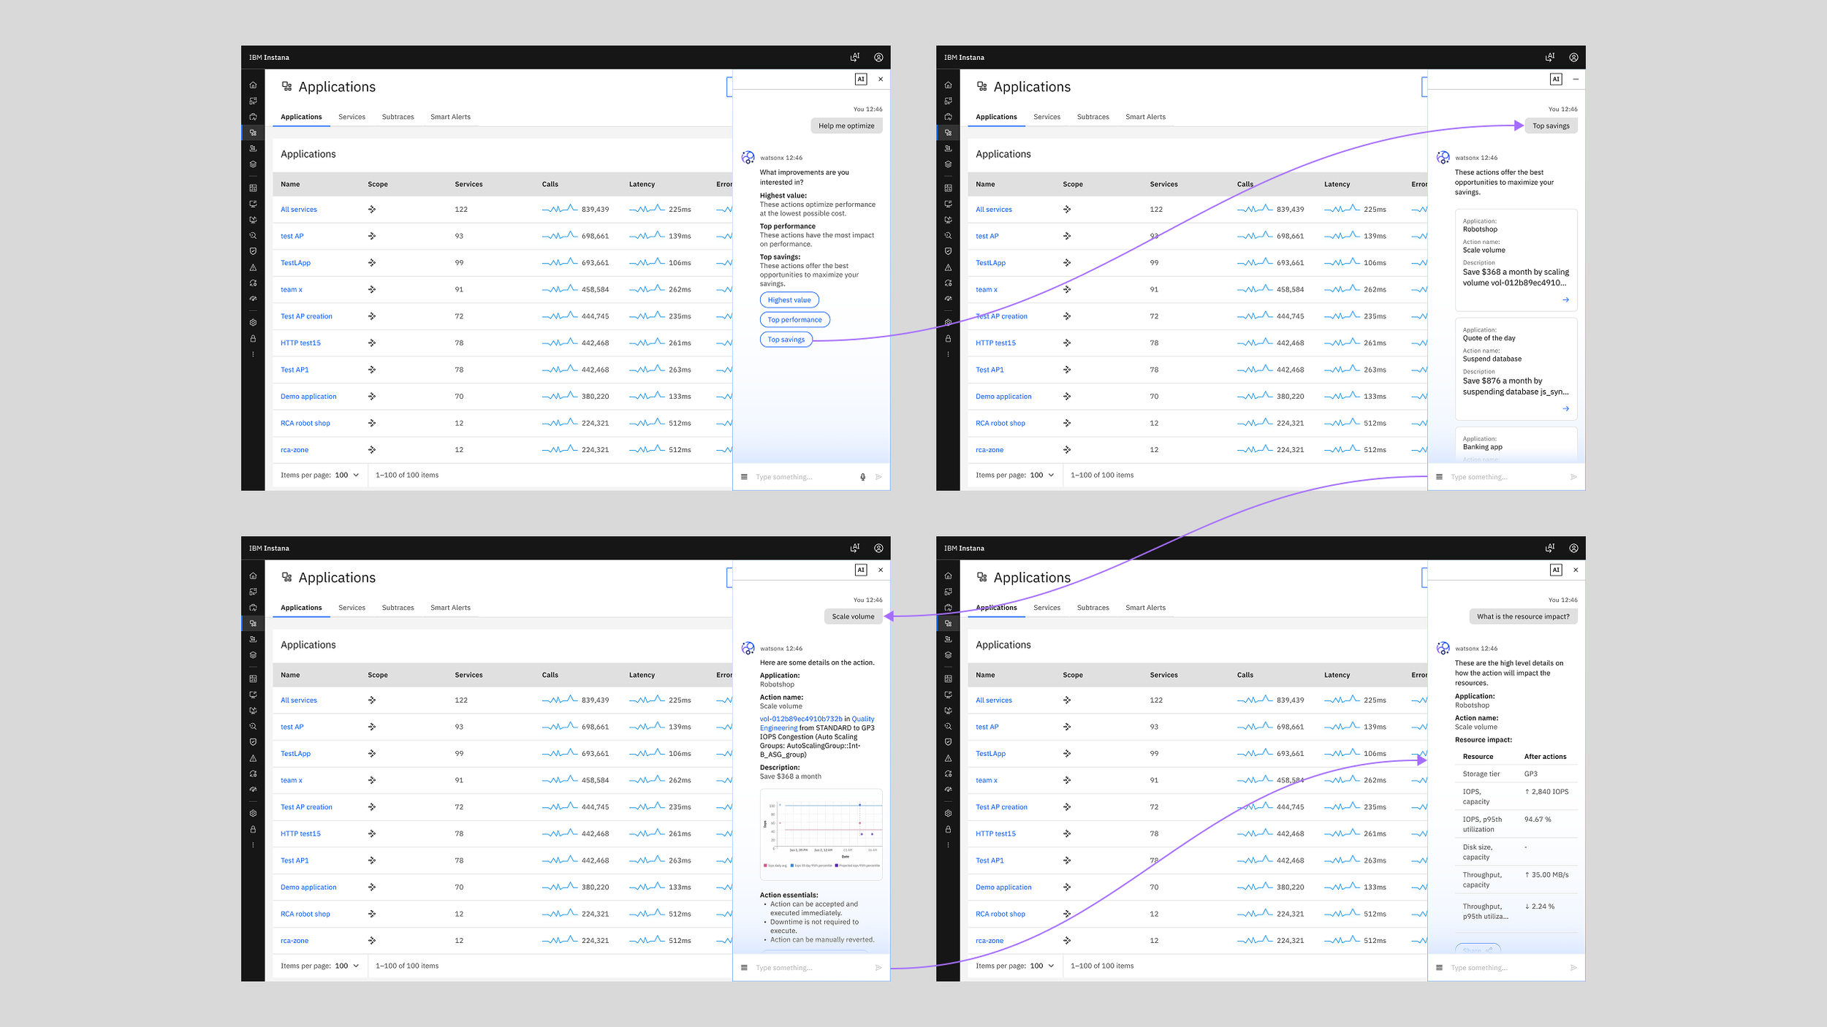Screen dimensions: 1827x1027
Task: Open the vol-012b89ec4910b732b link
Action: (800, 719)
